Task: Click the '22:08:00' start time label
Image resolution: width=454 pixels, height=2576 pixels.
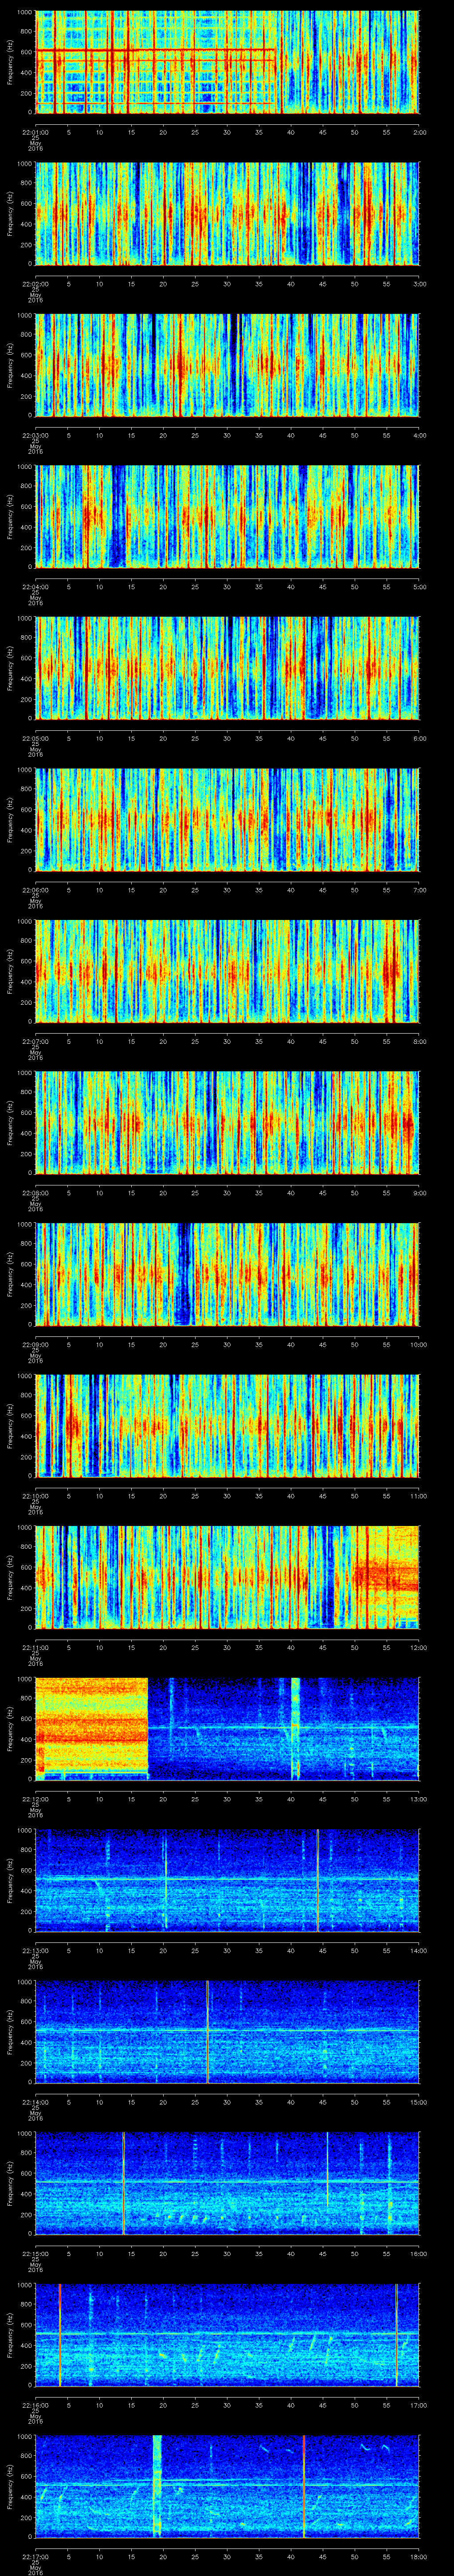Action: click(x=35, y=1193)
